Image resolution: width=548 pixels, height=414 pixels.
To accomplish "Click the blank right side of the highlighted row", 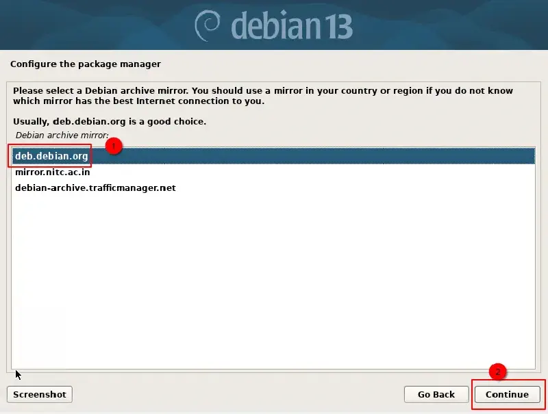I will 349,156.
